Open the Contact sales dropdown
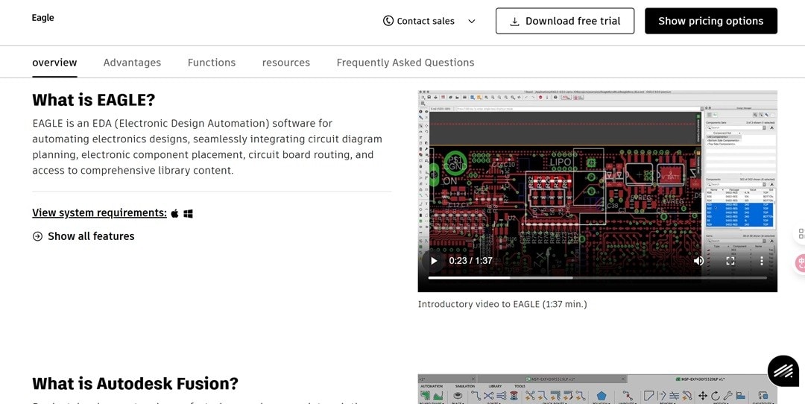805x404 pixels. 429,21
